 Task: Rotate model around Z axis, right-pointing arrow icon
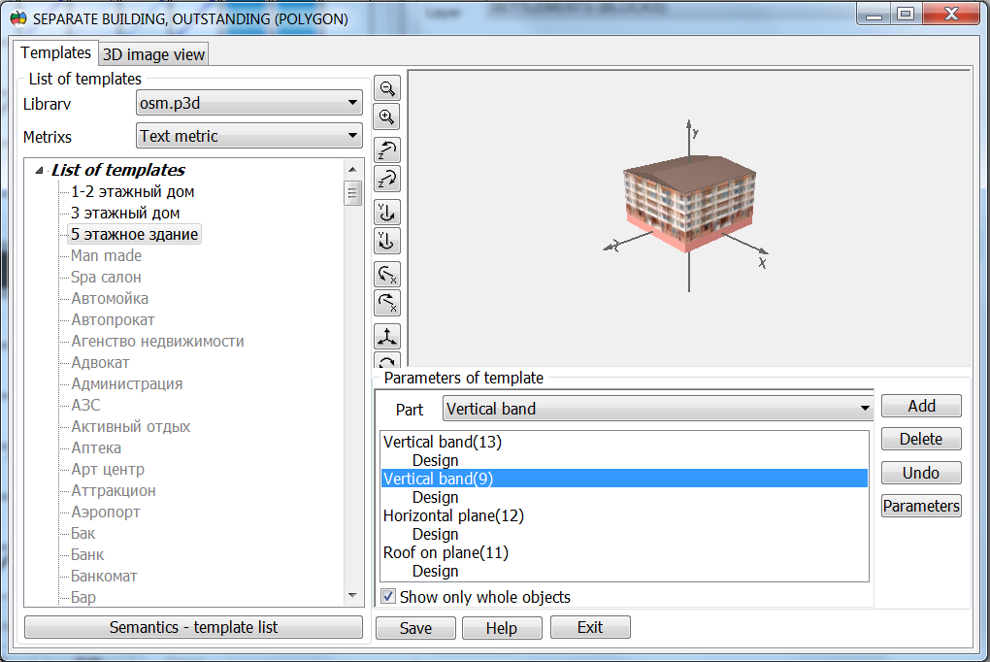[387, 180]
